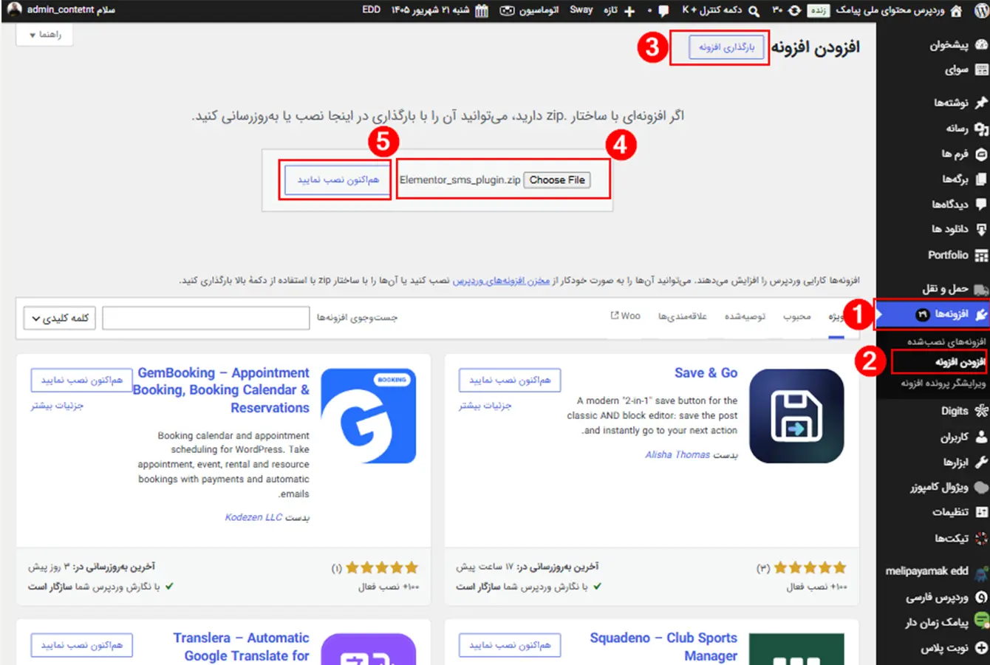
Task: Click the WordPress Farsi (وردپرس فارسی) icon
Action: [x=981, y=597]
